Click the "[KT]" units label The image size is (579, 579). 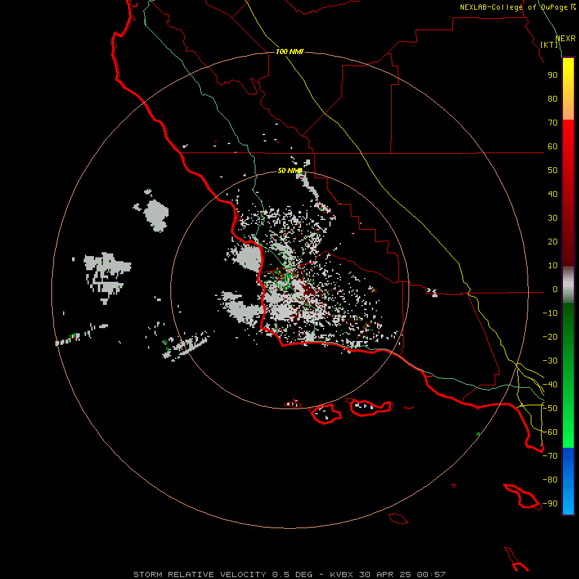pyautogui.click(x=549, y=44)
